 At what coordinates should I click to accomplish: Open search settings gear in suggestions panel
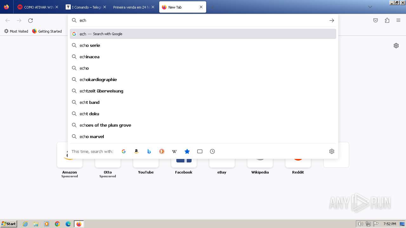332,151
